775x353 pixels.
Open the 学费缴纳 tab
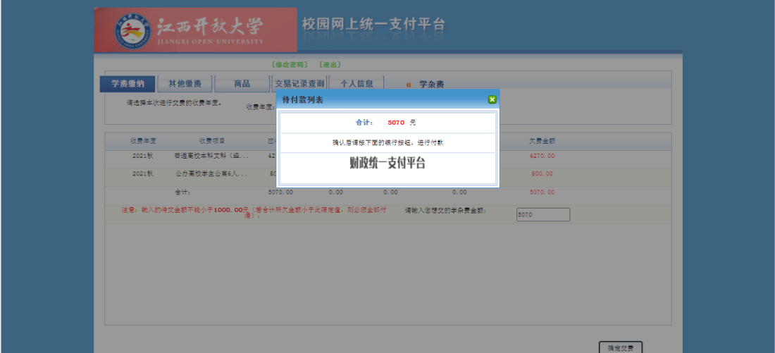click(128, 84)
